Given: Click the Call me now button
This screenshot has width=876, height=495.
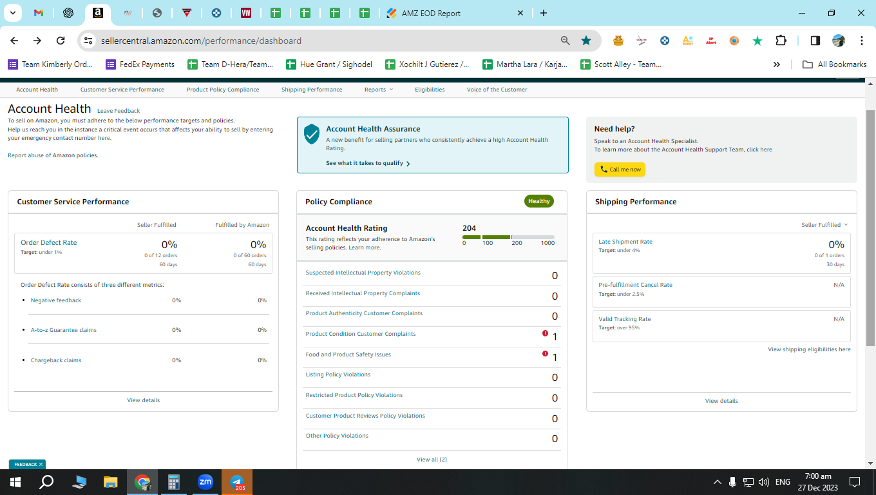Looking at the screenshot, I should [620, 170].
